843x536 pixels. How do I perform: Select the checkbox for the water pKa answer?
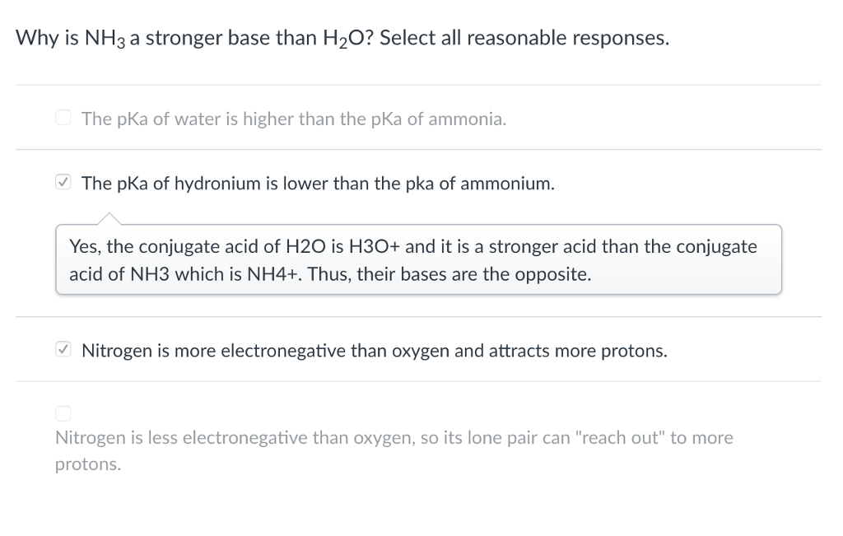tap(63, 117)
